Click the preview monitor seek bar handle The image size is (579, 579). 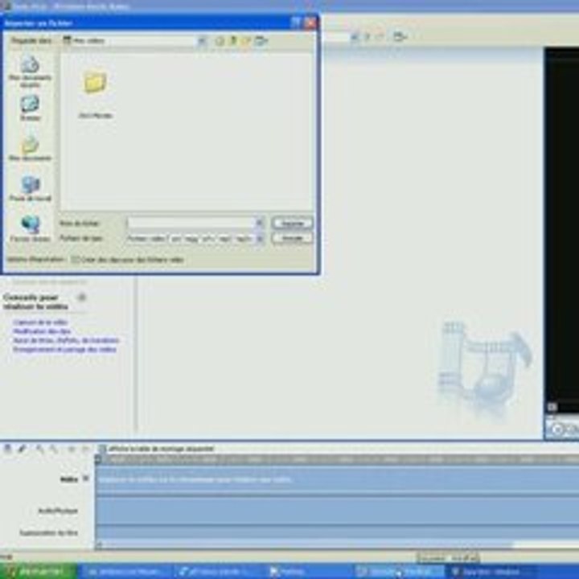[x=552, y=407]
